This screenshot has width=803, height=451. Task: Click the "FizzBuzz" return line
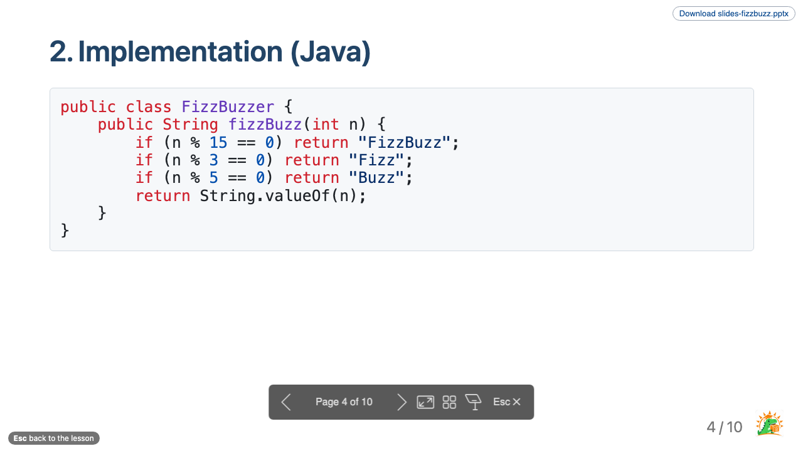click(297, 142)
